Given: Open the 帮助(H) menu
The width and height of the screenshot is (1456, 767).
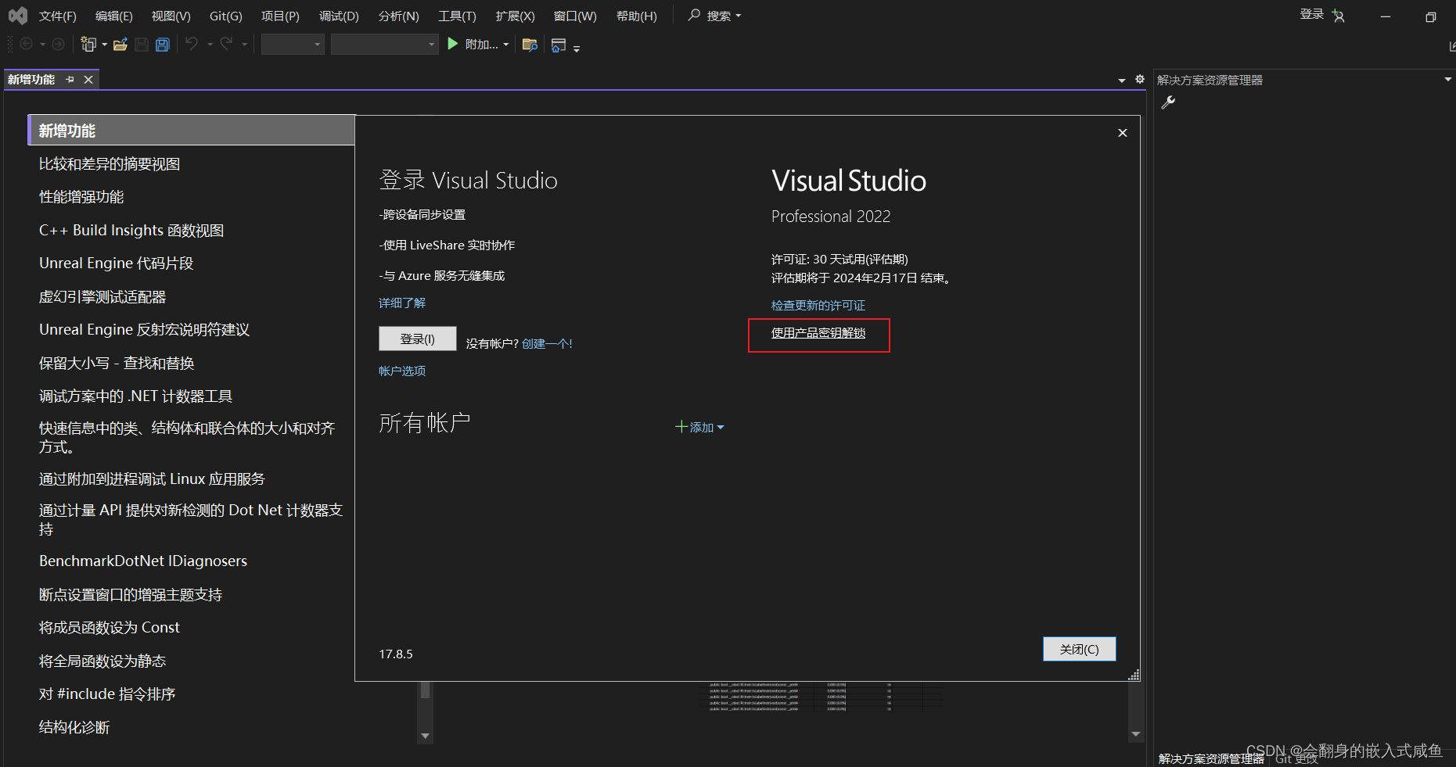Looking at the screenshot, I should [x=636, y=16].
